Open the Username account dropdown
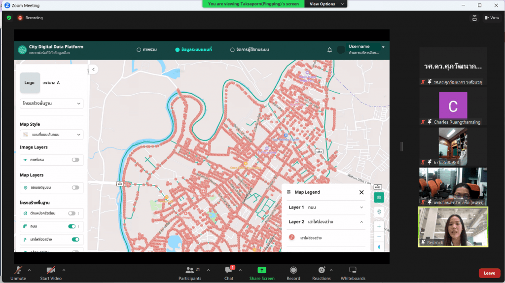The height and width of the screenshot is (283, 505). tap(383, 47)
